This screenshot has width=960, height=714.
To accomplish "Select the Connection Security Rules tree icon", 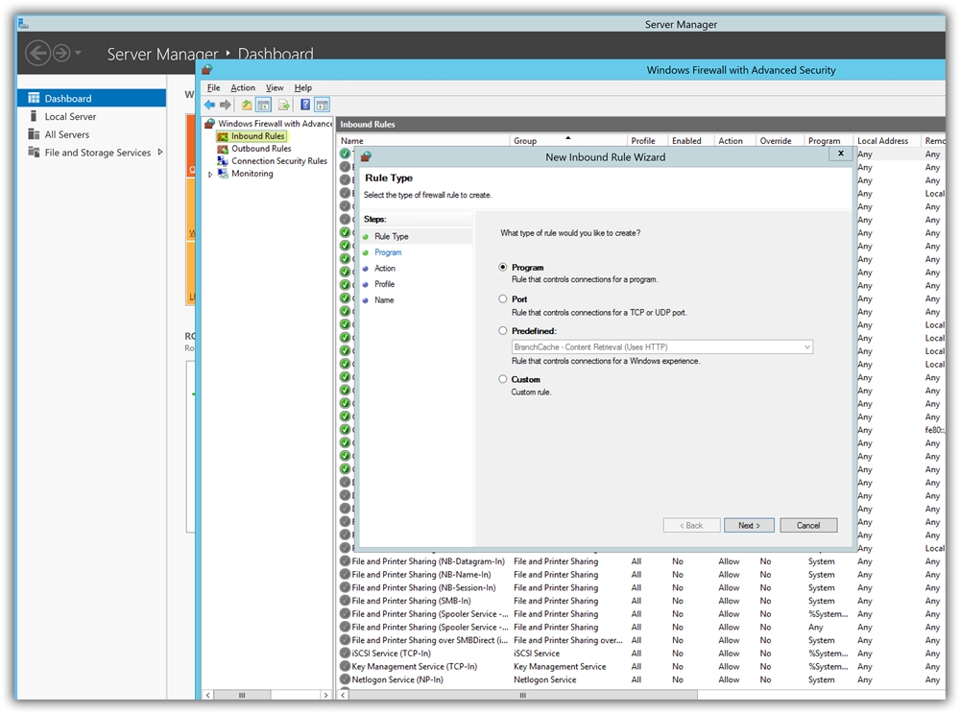I will (223, 161).
